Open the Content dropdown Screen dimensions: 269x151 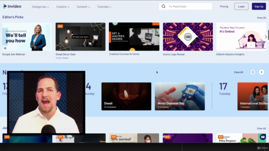coord(83,7)
